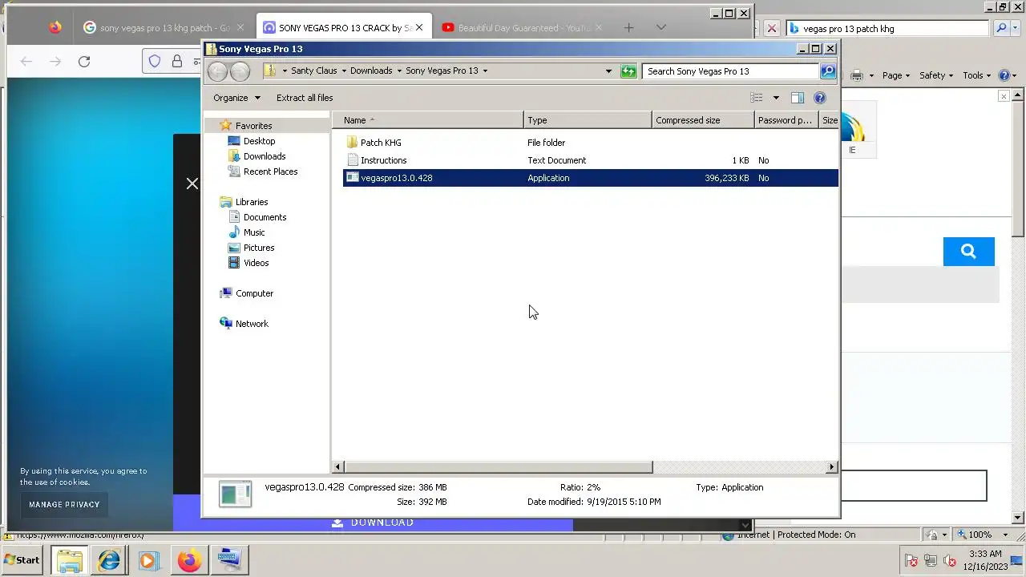
Task: Click Action Center flag tray icon
Action: [911, 561]
